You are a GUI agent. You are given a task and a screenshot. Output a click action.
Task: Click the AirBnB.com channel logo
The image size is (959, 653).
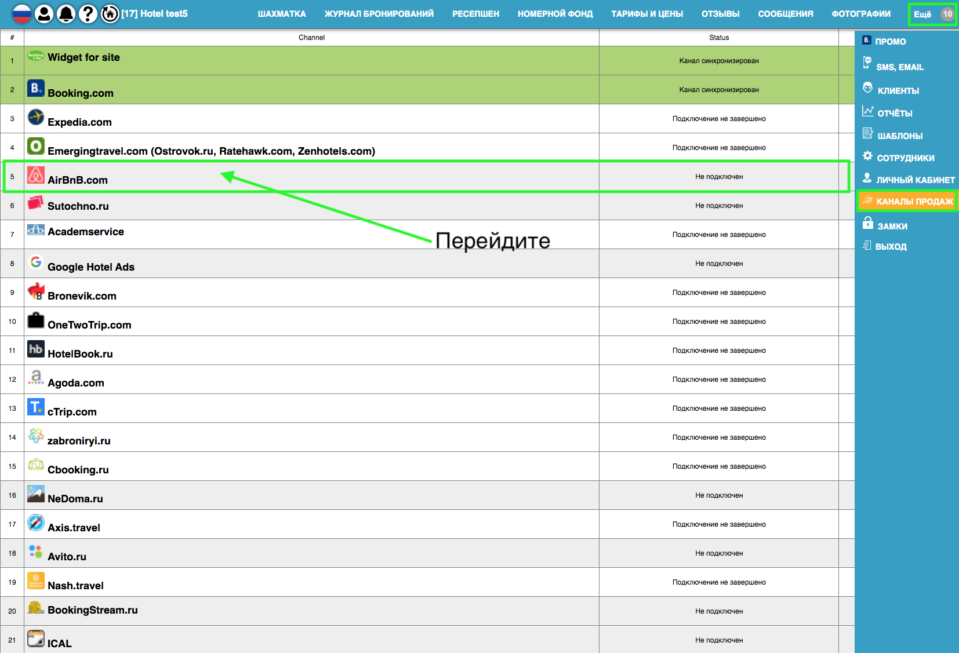[x=36, y=175]
